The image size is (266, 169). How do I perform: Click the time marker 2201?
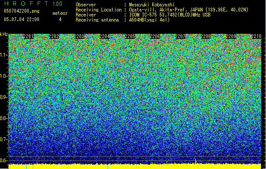28,36
